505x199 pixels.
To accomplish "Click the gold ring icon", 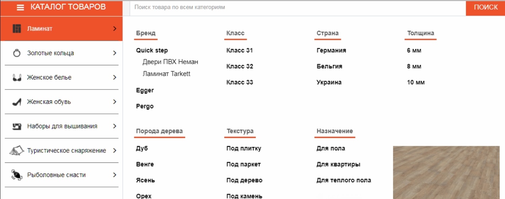I will point(17,53).
